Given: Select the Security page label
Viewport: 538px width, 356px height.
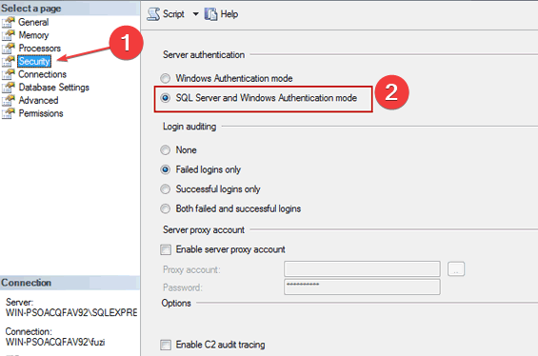Looking at the screenshot, I should (x=34, y=61).
